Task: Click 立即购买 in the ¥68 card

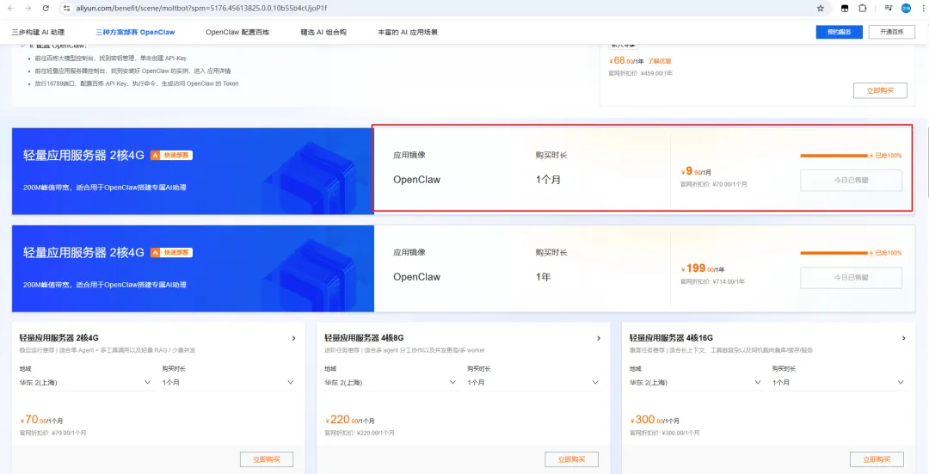Action: [880, 90]
